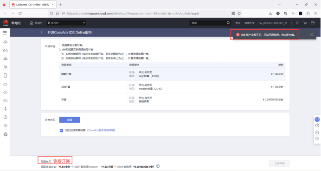321x171 pixels.
Task: Click the anchor-shaped icon in left sidebar
Action: tap(6, 109)
